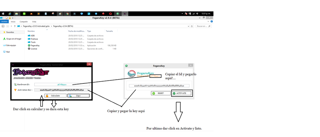Click the key input in FegaruKey window
The width and height of the screenshot is (320, 137).
(159, 86)
